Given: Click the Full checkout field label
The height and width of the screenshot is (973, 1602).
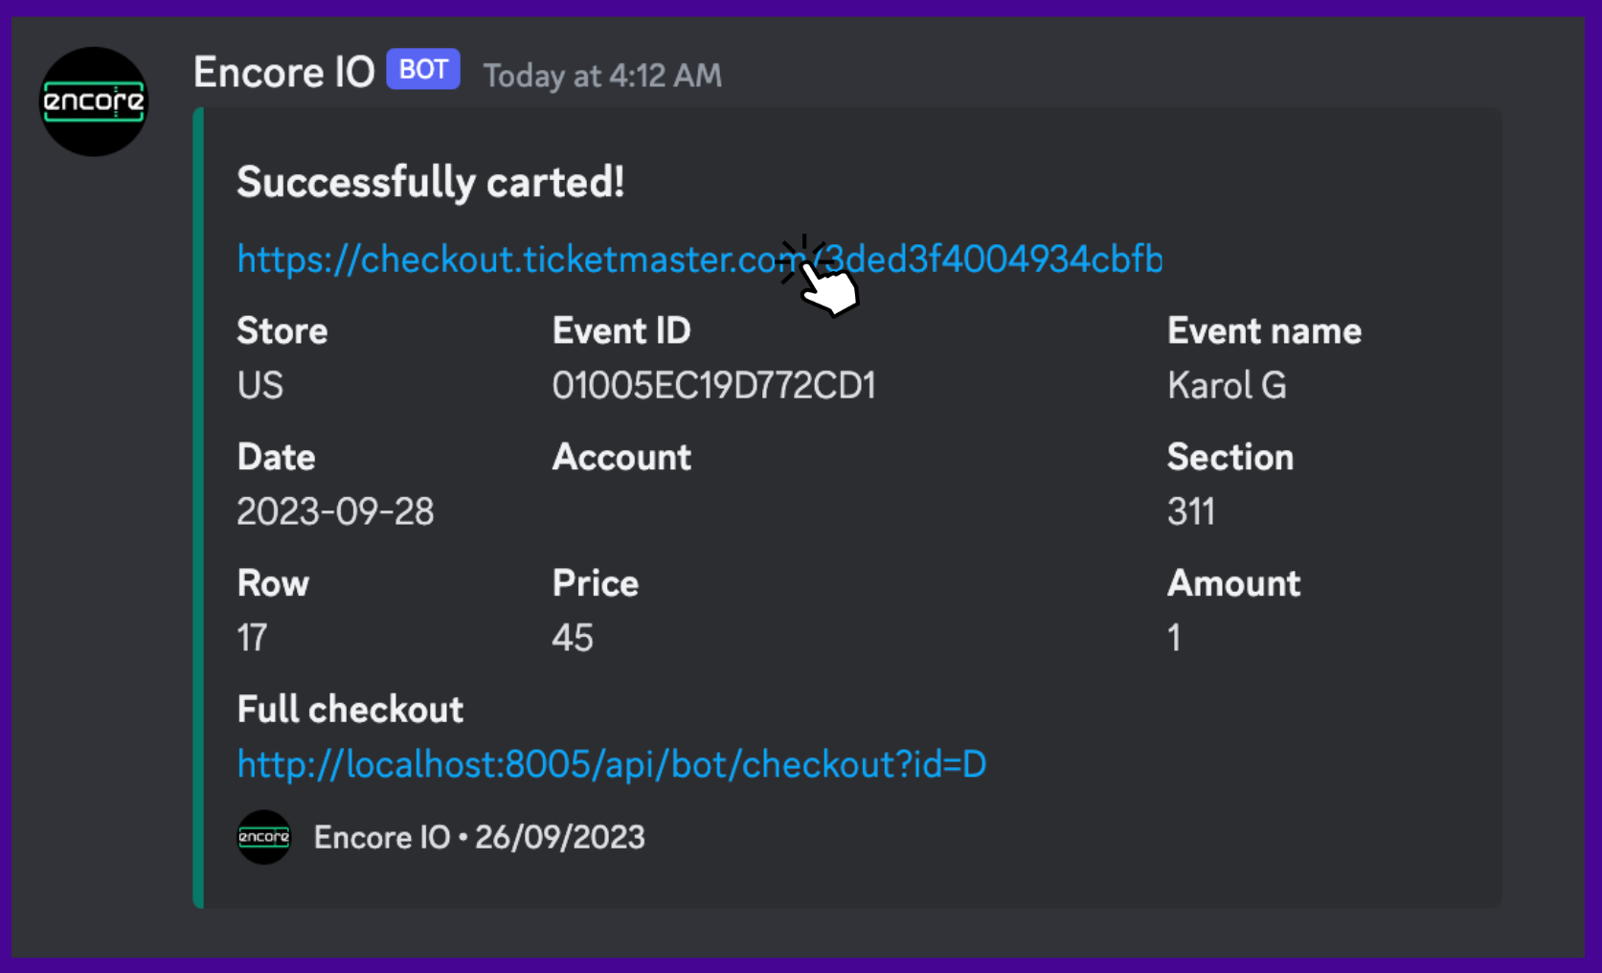Looking at the screenshot, I should point(350,710).
